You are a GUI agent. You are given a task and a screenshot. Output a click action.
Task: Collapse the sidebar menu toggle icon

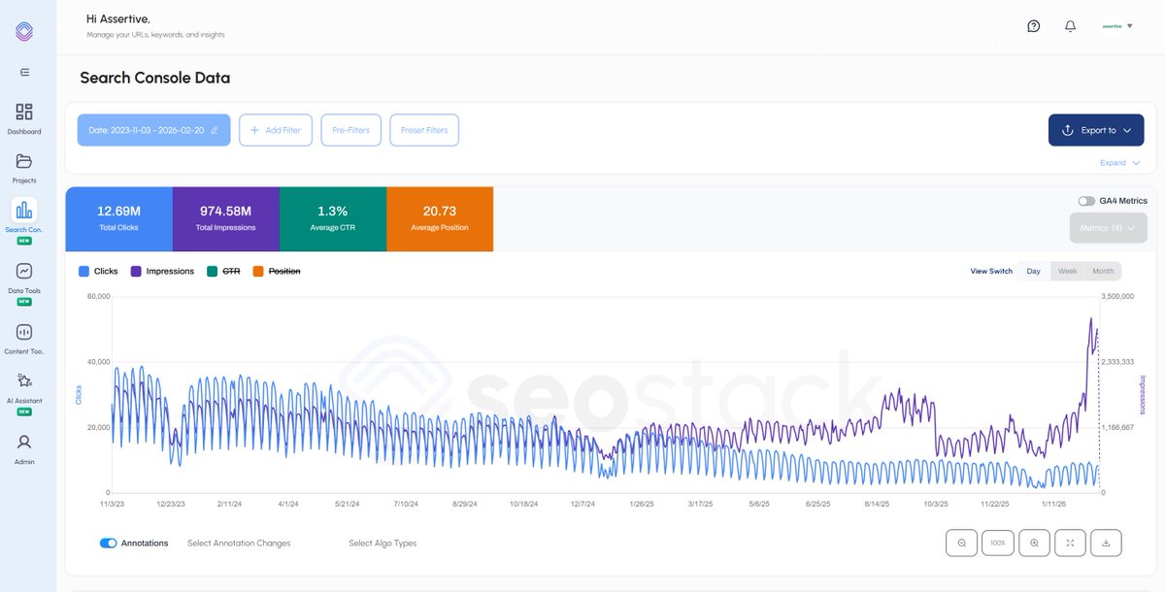click(24, 72)
